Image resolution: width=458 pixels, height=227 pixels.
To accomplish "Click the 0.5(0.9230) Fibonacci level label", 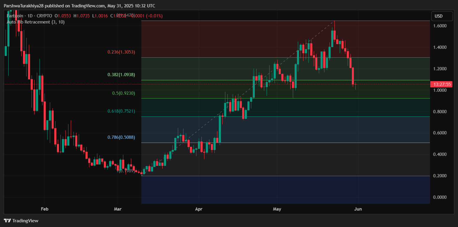I will [124, 93].
